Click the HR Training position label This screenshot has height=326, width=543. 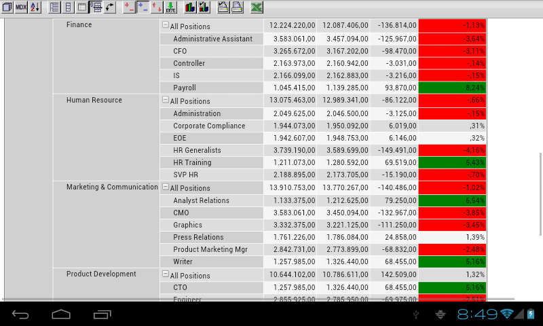click(192, 162)
